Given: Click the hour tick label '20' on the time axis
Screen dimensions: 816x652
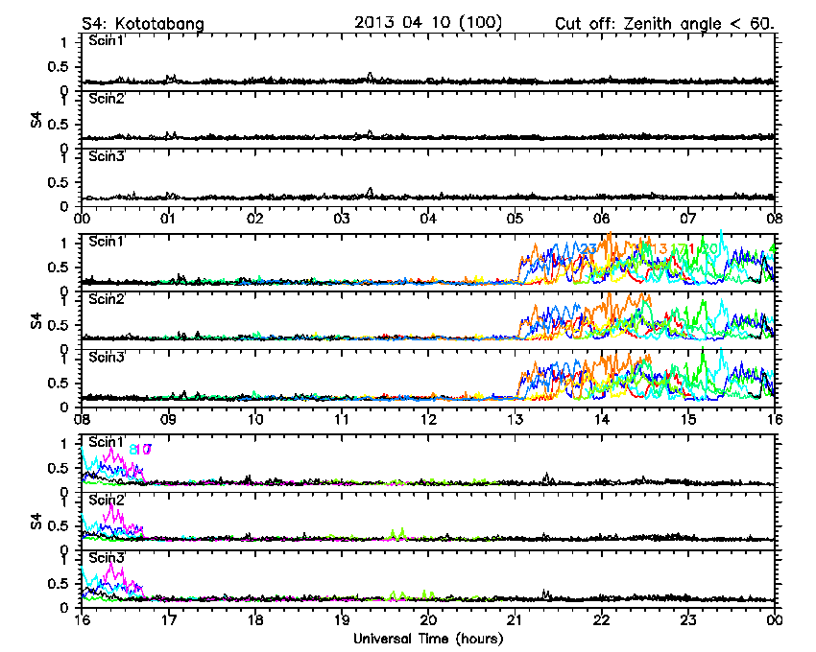Looking at the screenshot, I should (x=428, y=619).
